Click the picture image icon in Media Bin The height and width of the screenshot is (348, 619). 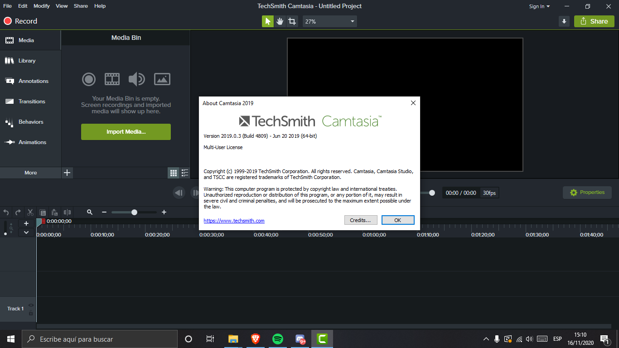(x=162, y=79)
